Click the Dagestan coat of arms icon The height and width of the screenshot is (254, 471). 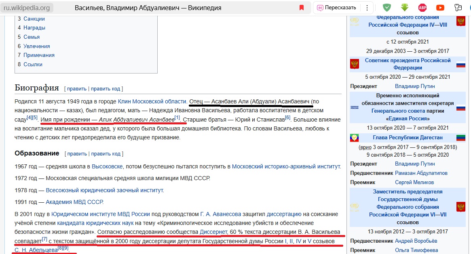pyautogui.click(x=355, y=138)
